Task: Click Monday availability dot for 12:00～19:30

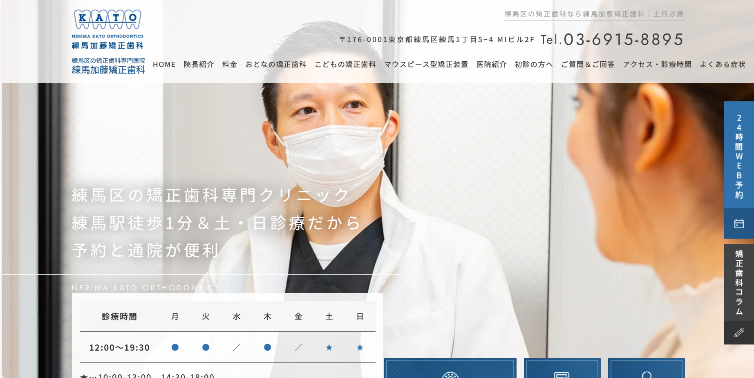Action: point(175,347)
